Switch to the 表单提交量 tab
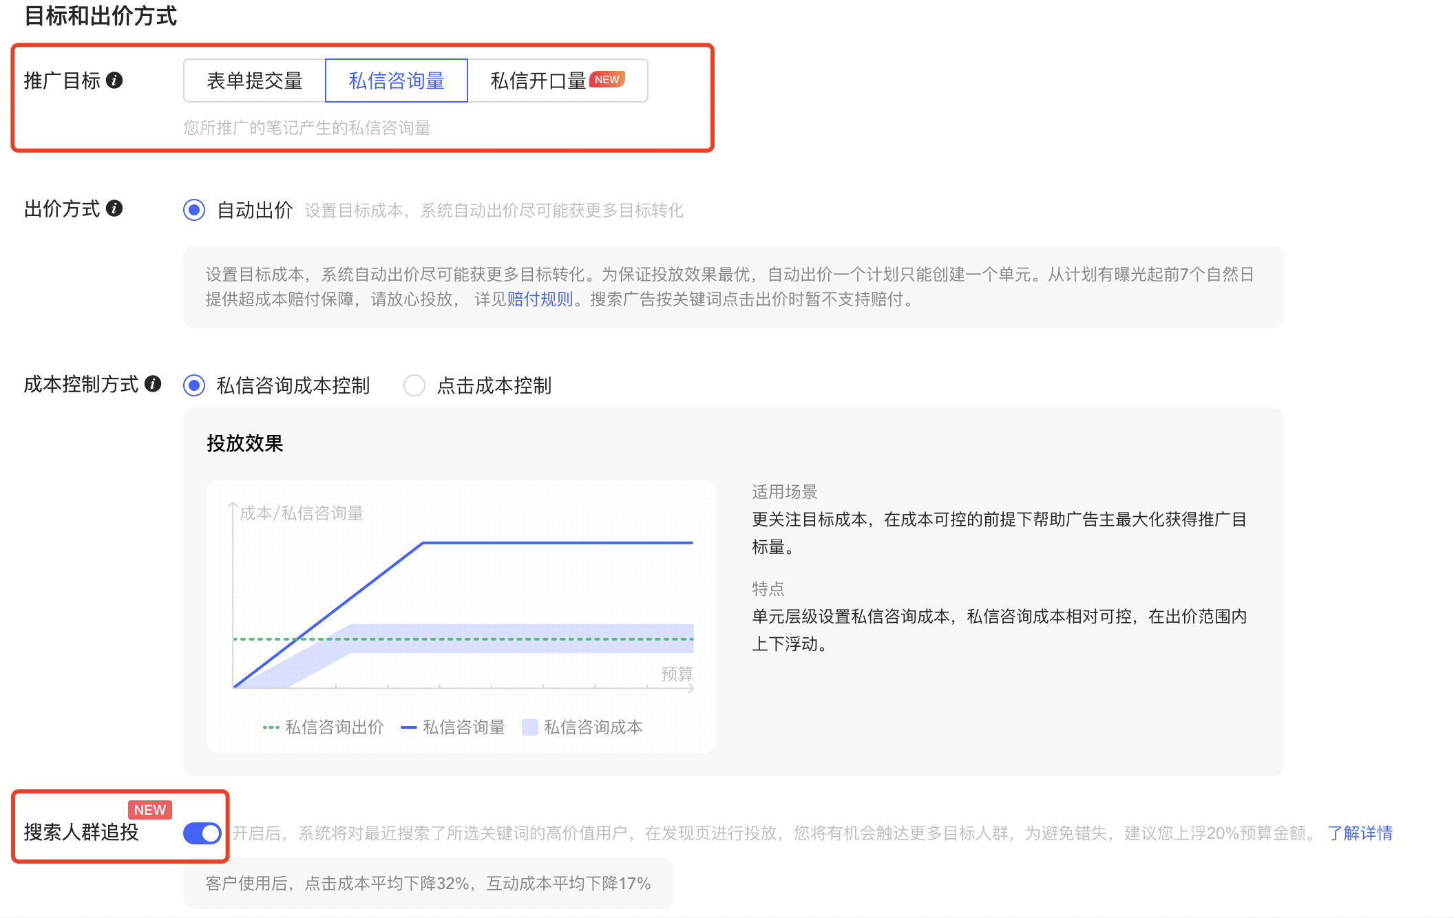The width and height of the screenshot is (1454, 918). (255, 81)
